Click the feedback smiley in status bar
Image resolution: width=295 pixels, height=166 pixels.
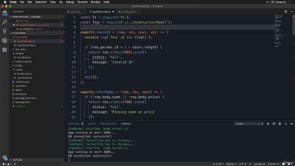pyautogui.click(x=283, y=164)
